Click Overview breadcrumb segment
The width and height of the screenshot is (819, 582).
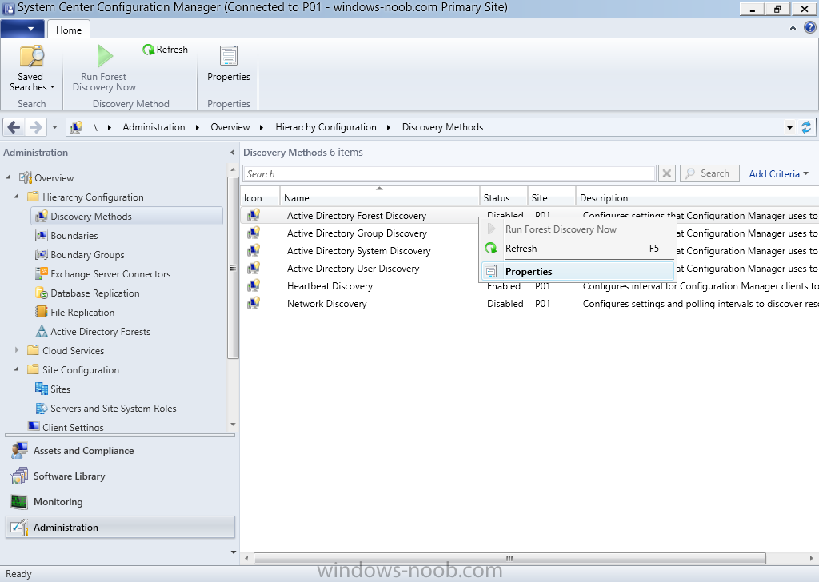(x=230, y=127)
